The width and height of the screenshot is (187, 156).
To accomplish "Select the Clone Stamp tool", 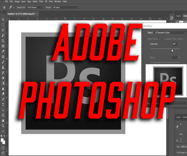I will (x=3, y=67).
